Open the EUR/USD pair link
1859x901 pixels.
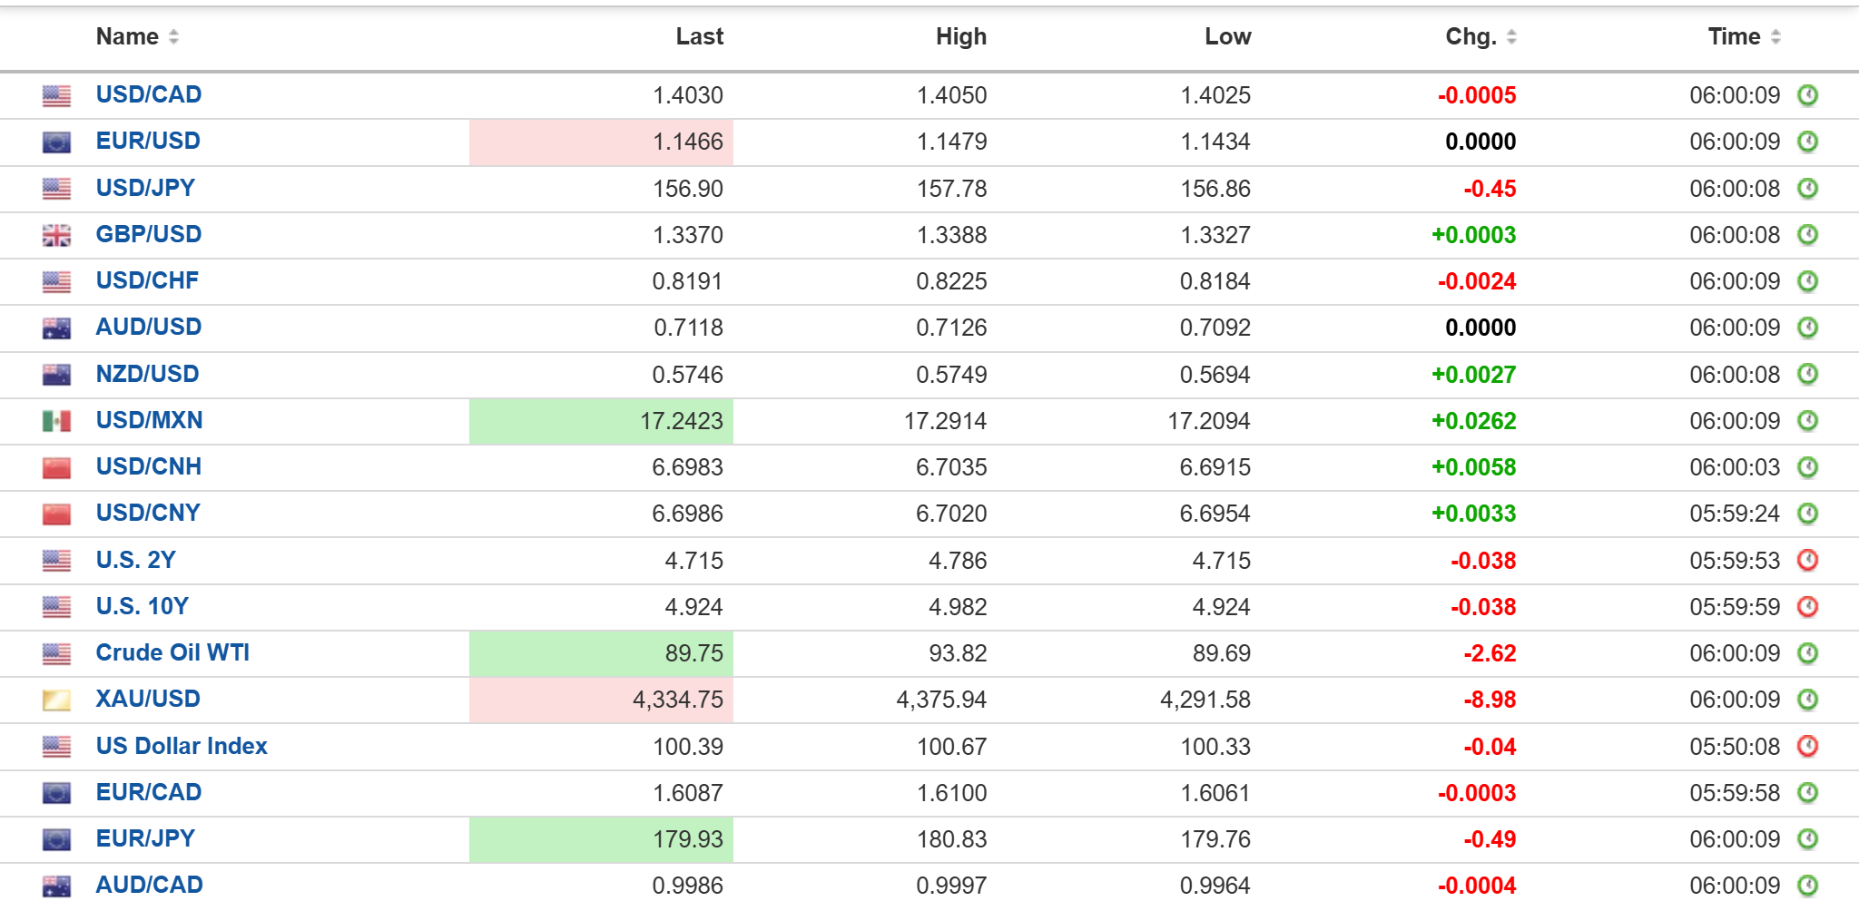point(148,141)
